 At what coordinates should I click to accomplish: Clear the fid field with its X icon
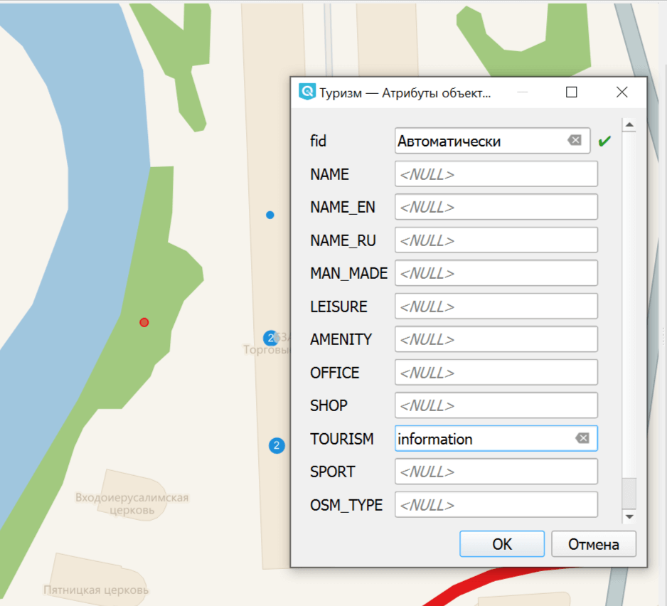575,141
